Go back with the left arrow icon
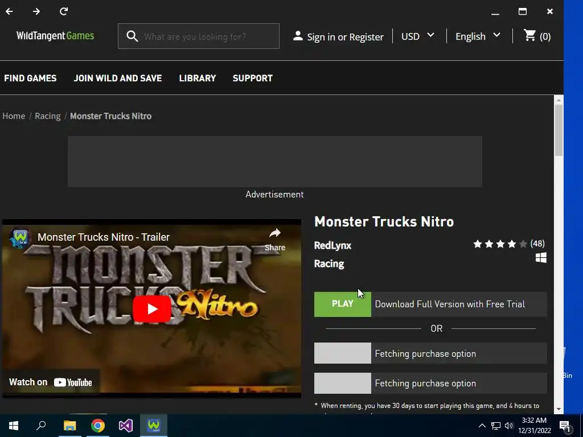Screen dimensions: 583x437 tap(9, 11)
